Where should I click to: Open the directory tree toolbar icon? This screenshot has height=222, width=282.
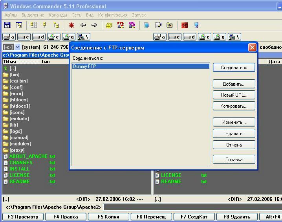(x=19, y=25)
